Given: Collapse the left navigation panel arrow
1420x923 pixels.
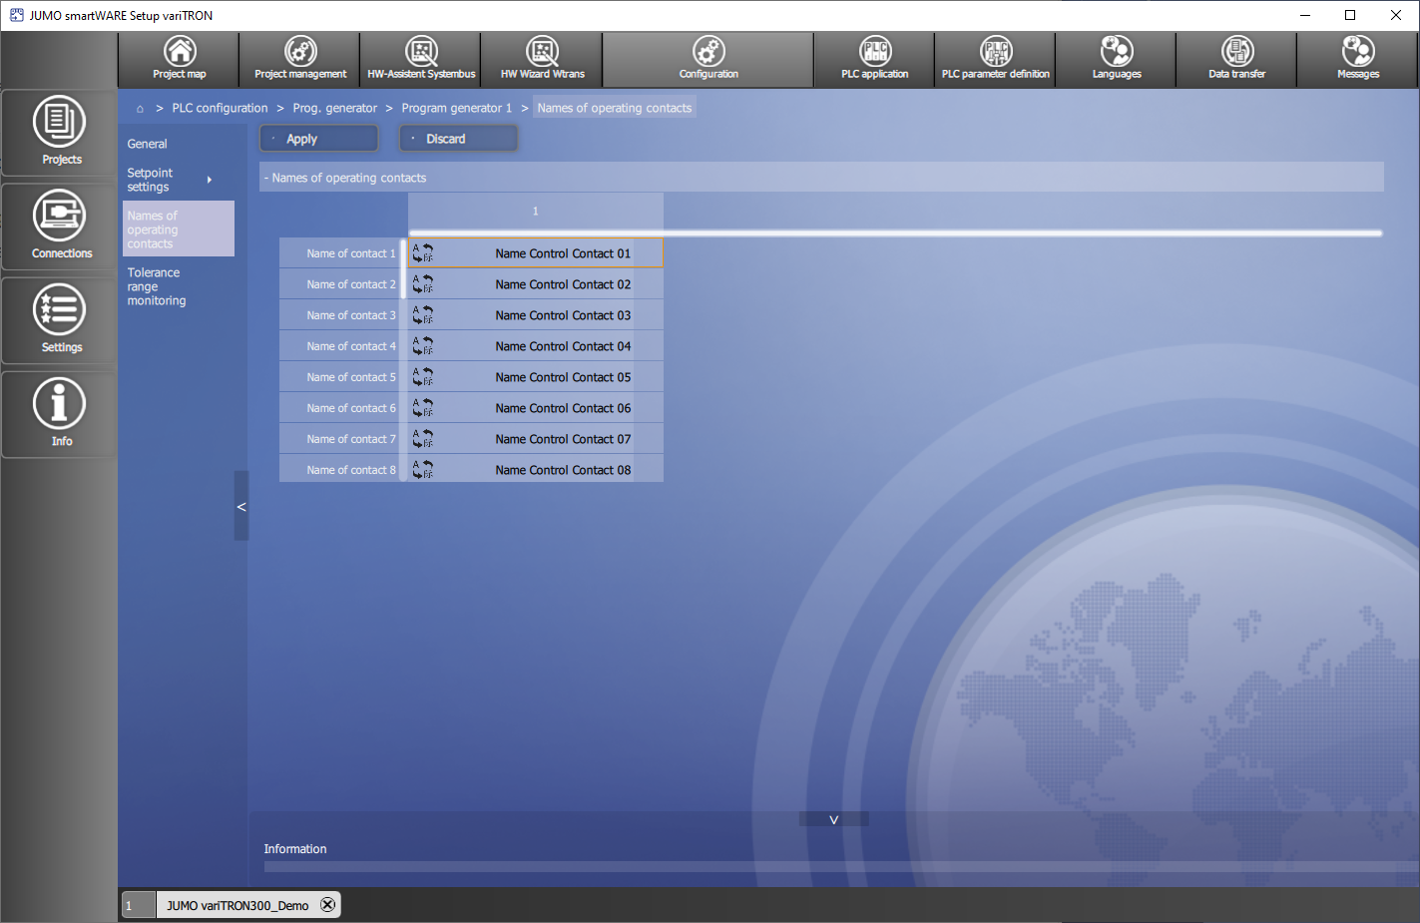Looking at the screenshot, I should tap(240, 507).
